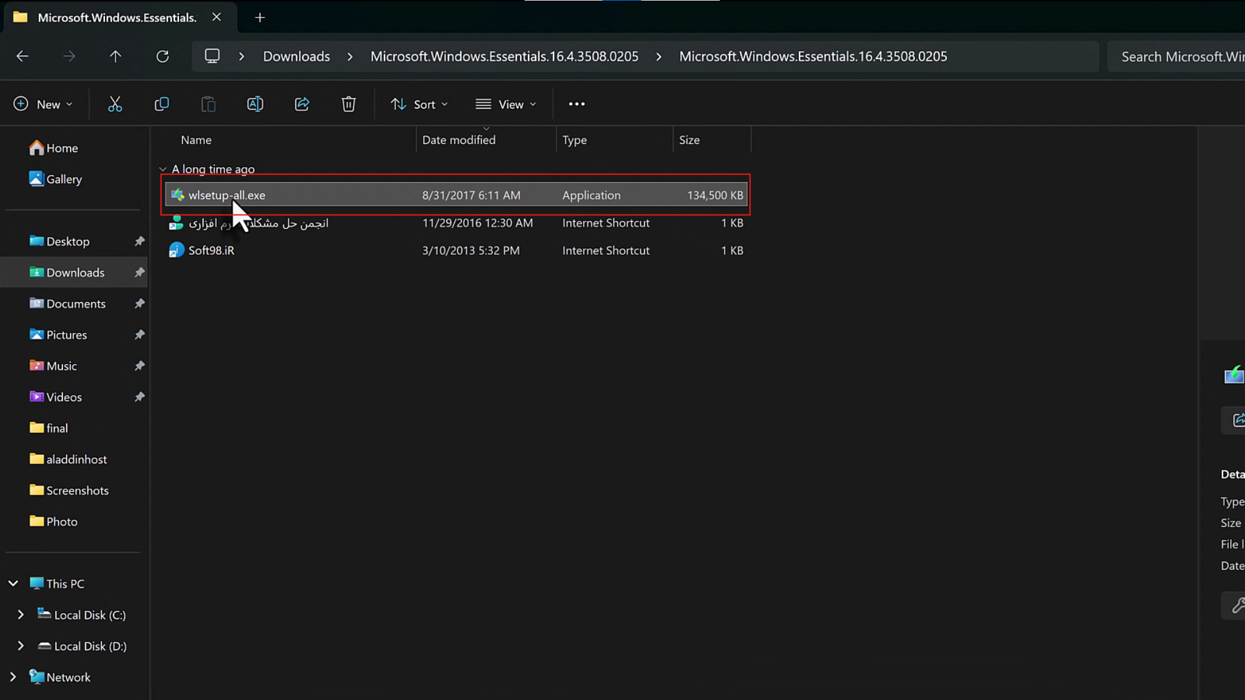Click the Soft98.iR shortcut icon
Screen dimensions: 1245x700
[176, 250]
